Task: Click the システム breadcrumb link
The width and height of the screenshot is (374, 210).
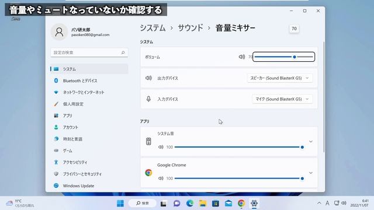Action: click(x=153, y=28)
